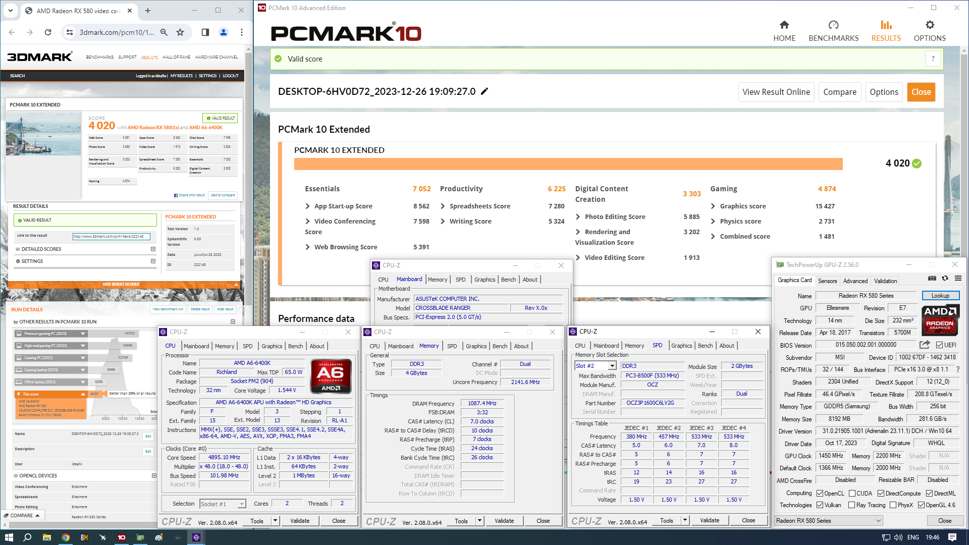The width and height of the screenshot is (969, 545).
Task: Click the Lookup button in GPU-Z
Action: pos(940,296)
